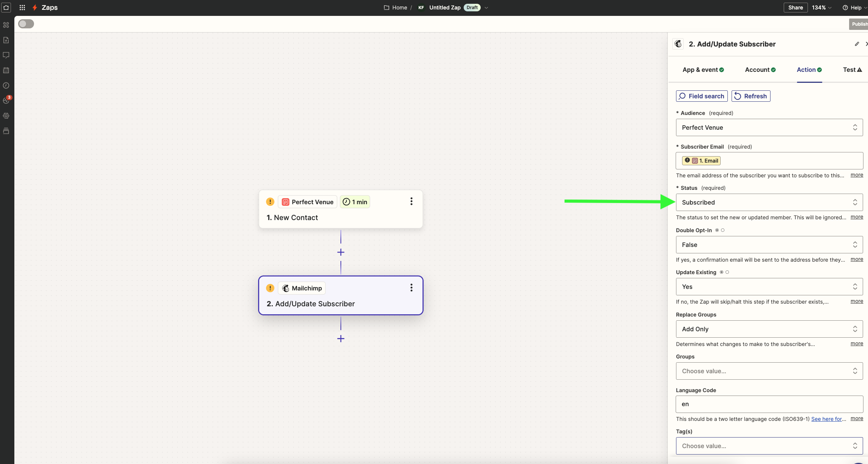Viewport: 868px width, 464px height.
Task: Switch to the App & event tab
Action: (703, 70)
